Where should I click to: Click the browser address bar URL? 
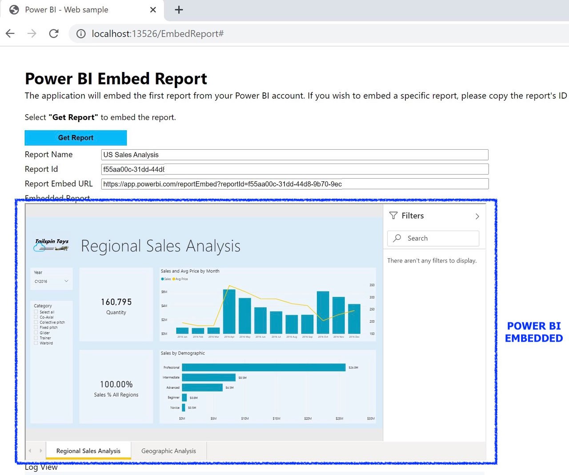(x=158, y=34)
